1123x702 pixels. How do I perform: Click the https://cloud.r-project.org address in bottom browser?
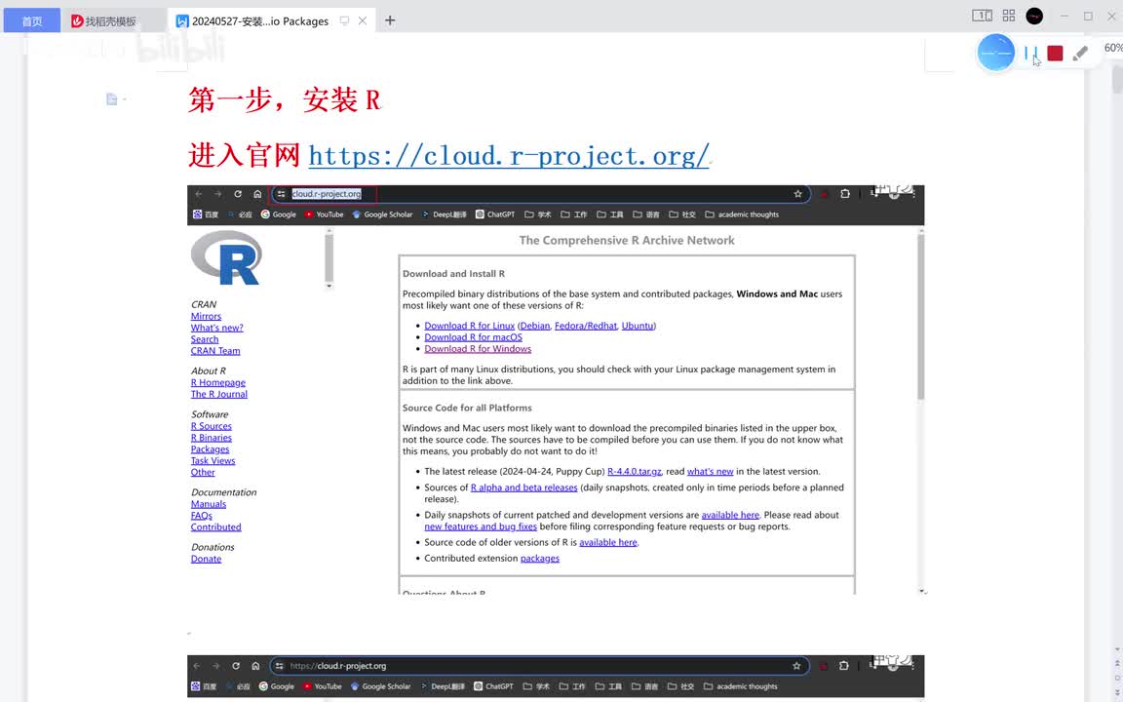338,666
